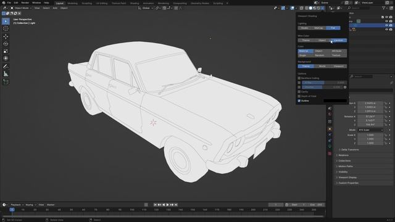Toggle eye visibility of top outliner row
The image size is (395, 222).
[x=386, y=17]
